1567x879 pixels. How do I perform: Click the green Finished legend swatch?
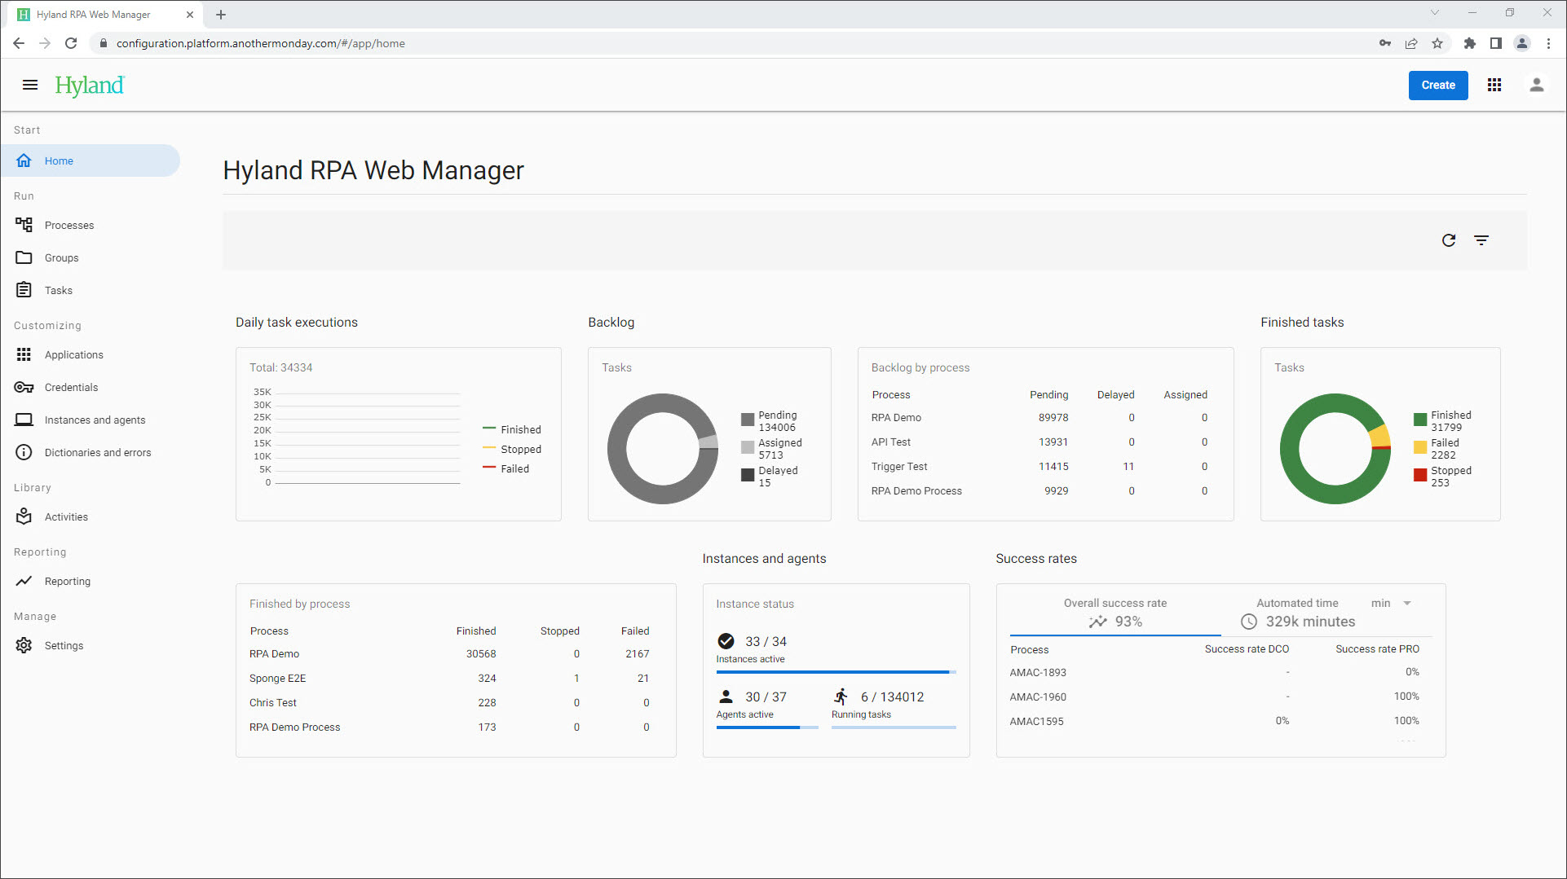1419,420
